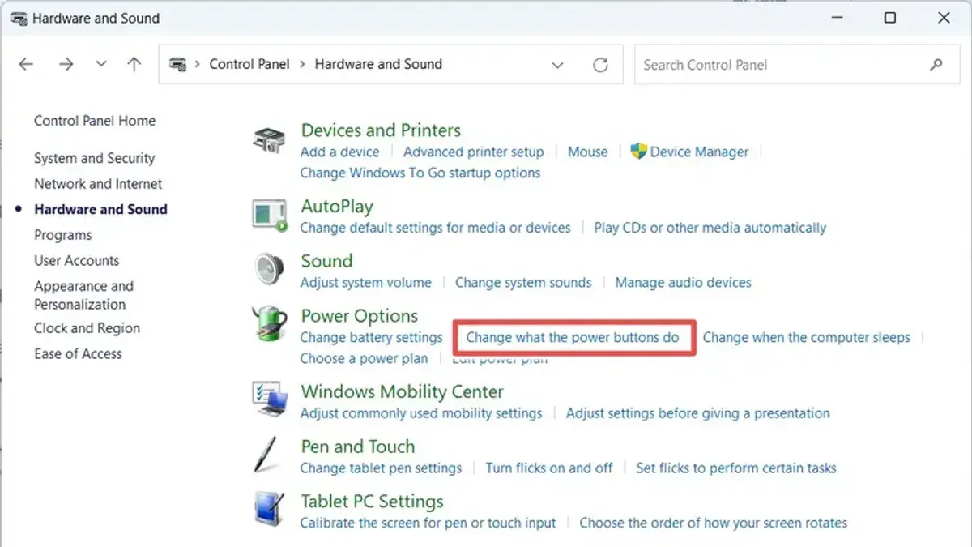Viewport: 972px width, 547px height.
Task: Click Turn flicks on and off
Action: click(549, 468)
